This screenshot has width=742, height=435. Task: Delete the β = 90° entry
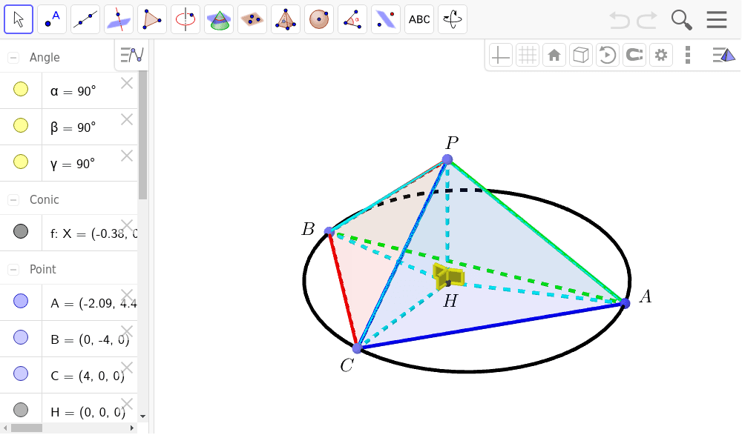127,119
